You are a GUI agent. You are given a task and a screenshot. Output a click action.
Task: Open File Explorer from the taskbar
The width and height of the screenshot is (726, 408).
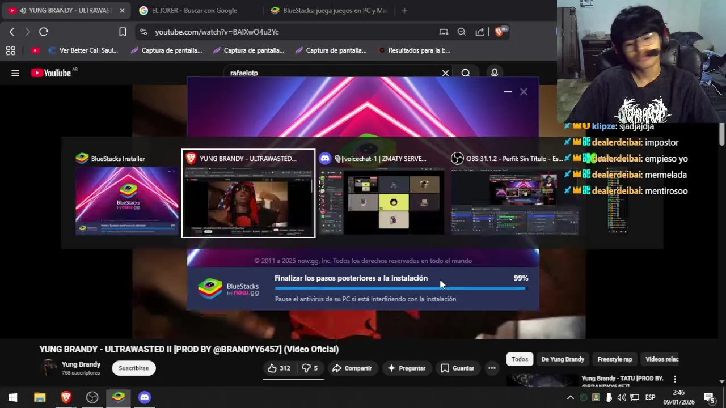[x=40, y=397]
